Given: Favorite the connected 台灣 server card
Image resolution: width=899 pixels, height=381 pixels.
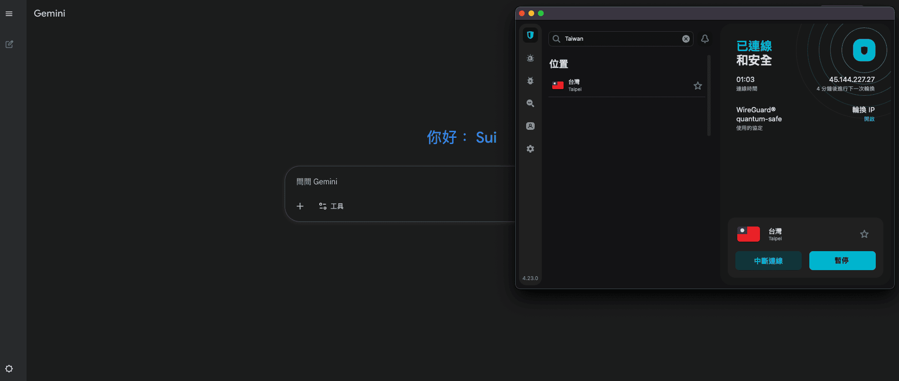Looking at the screenshot, I should point(864,234).
